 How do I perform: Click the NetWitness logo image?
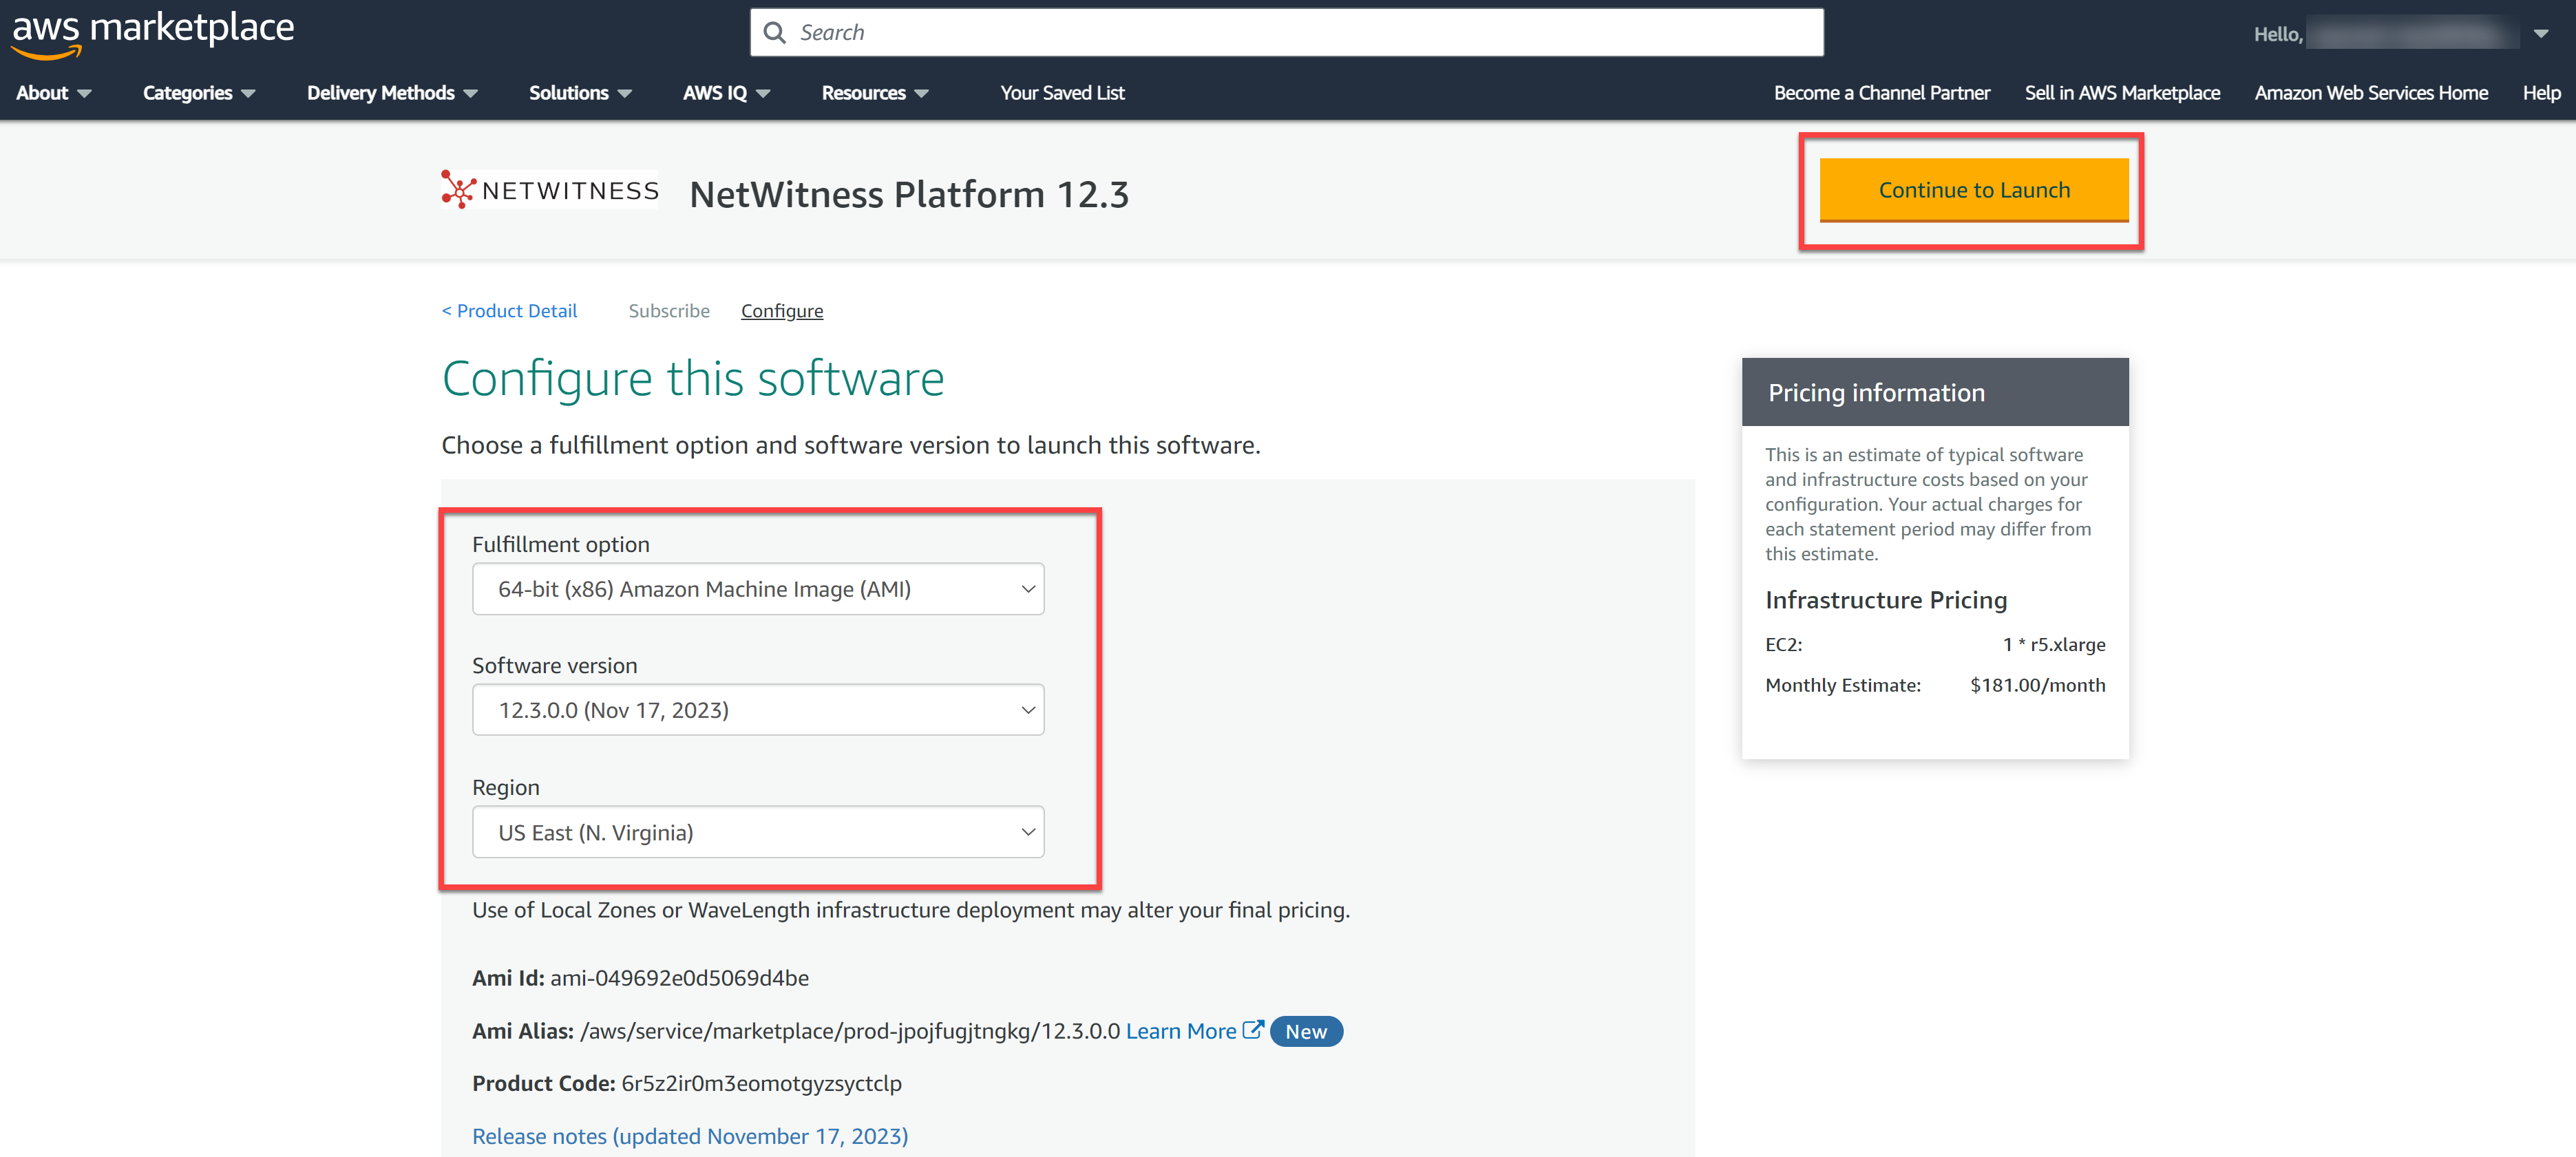(550, 190)
